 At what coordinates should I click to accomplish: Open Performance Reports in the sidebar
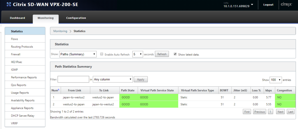[x=25, y=77]
